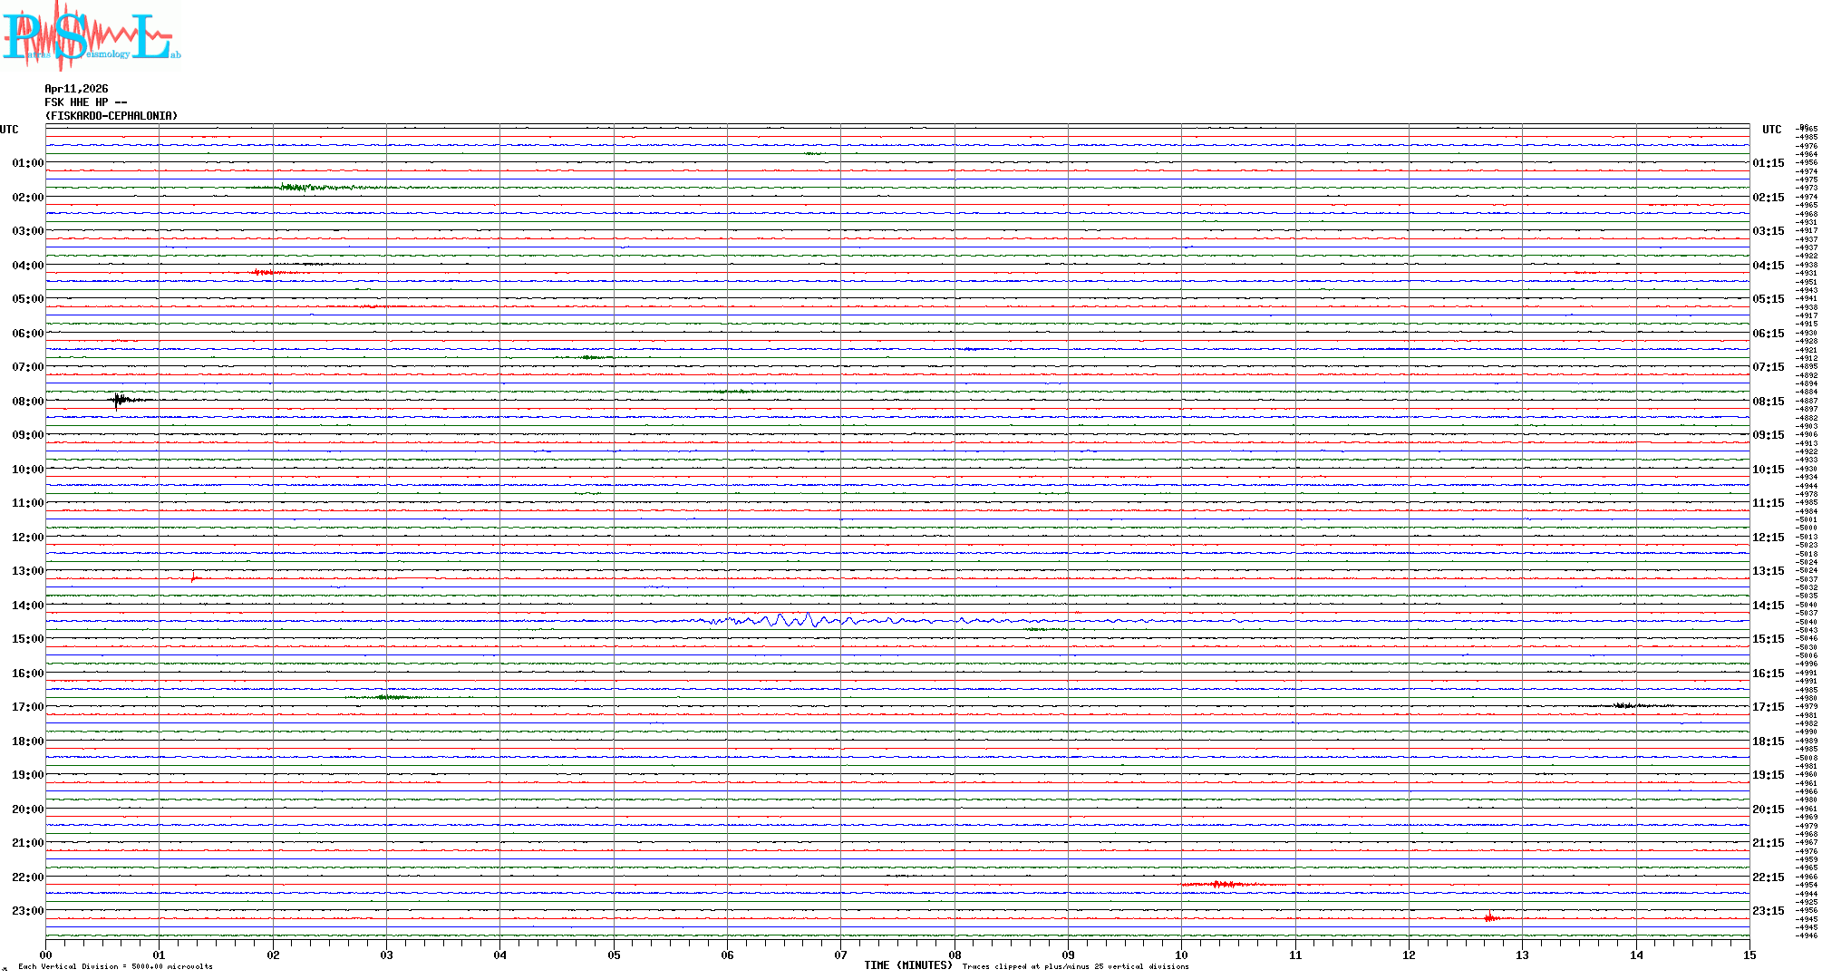1822x979 pixels.
Task: Click the TIME (MINUTES) axis title
Action: click(x=907, y=965)
